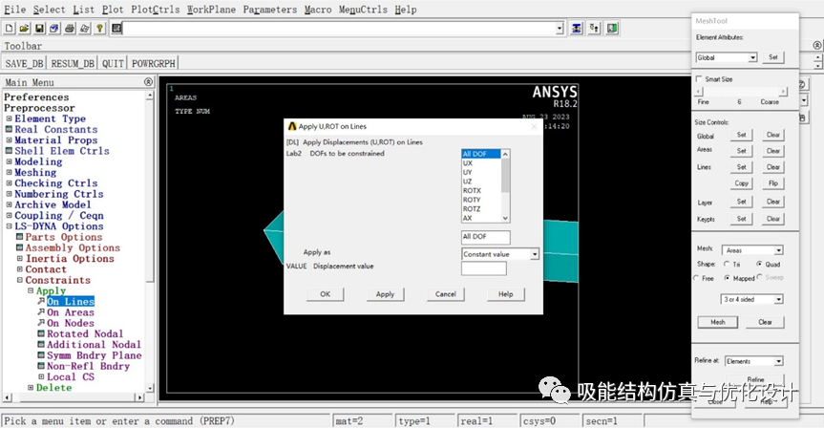Image resolution: width=824 pixels, height=428 pixels.
Task: Click the command prompt keyboard icon
Action: coord(116,29)
